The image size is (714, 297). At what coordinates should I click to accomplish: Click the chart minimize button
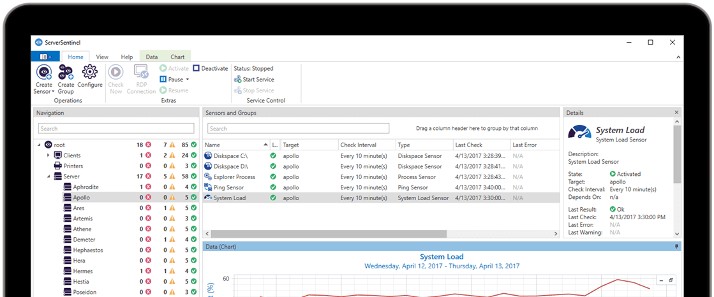(x=661, y=280)
